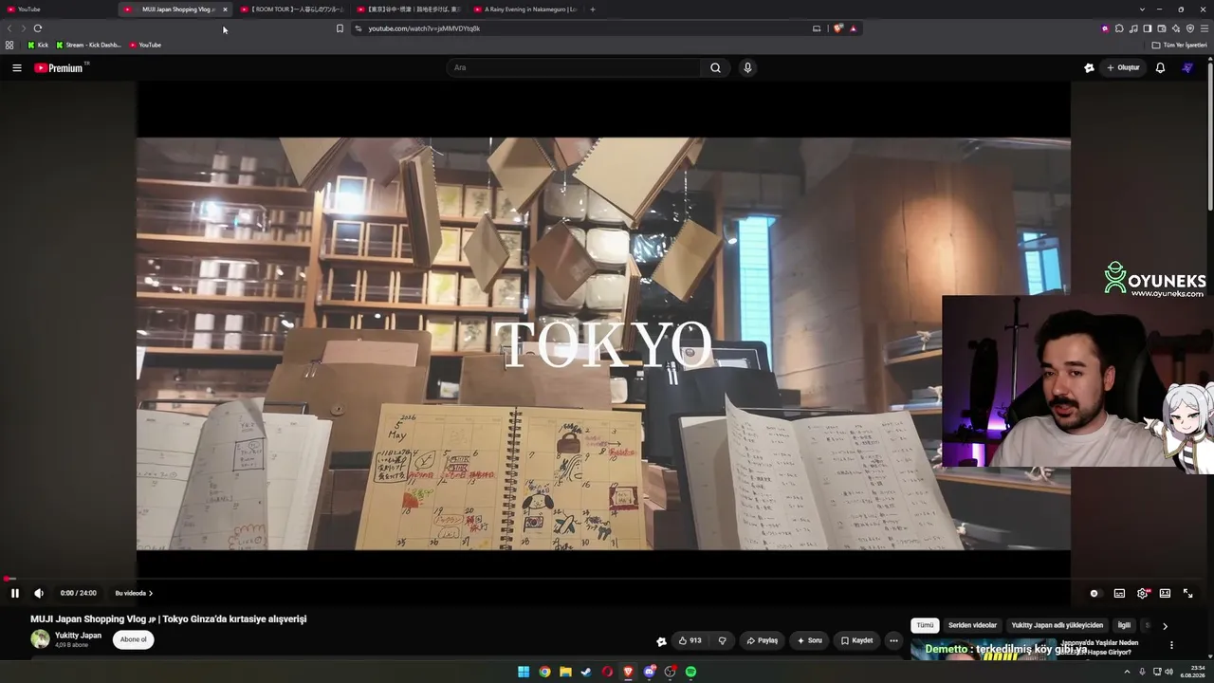Open the Brave VPN shield icon

pos(1190,28)
